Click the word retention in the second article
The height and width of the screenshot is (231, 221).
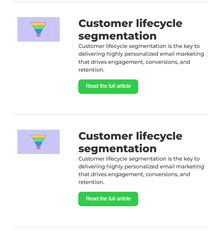point(91,182)
